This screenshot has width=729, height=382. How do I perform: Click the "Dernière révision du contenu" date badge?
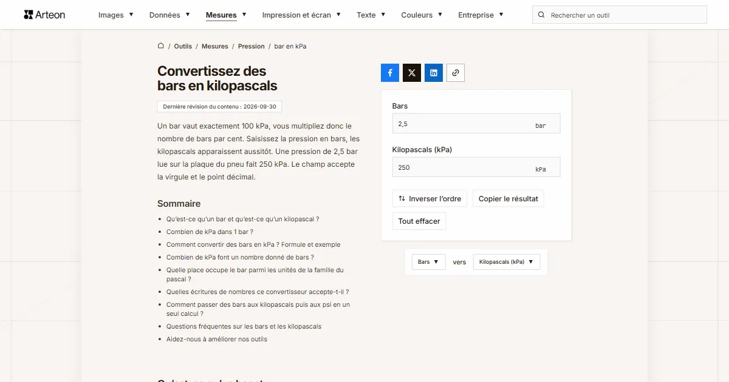point(219,107)
